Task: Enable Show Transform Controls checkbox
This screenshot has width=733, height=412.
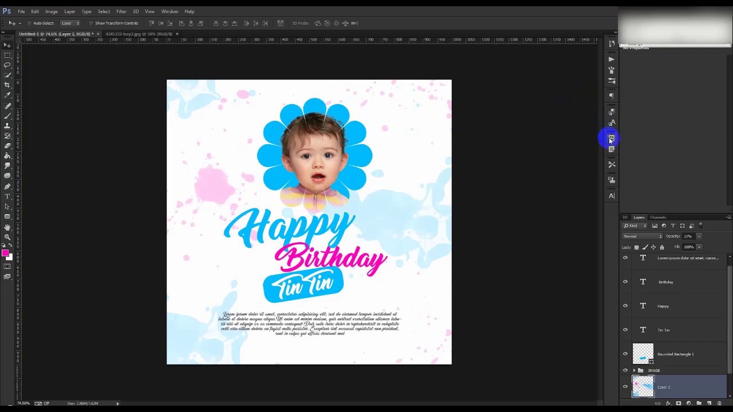Action: click(90, 23)
